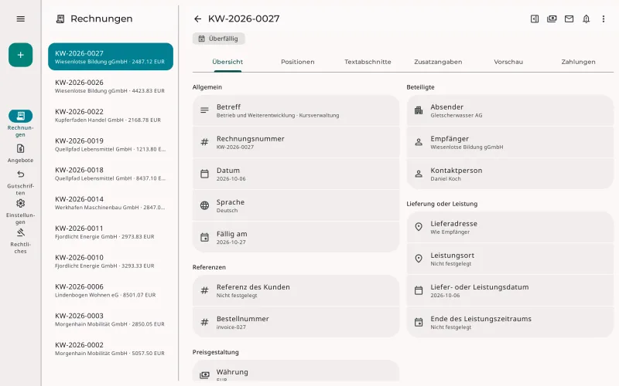This screenshot has width=619, height=386.
Task: Switch to the Übersicht tab
Action: coord(227,62)
